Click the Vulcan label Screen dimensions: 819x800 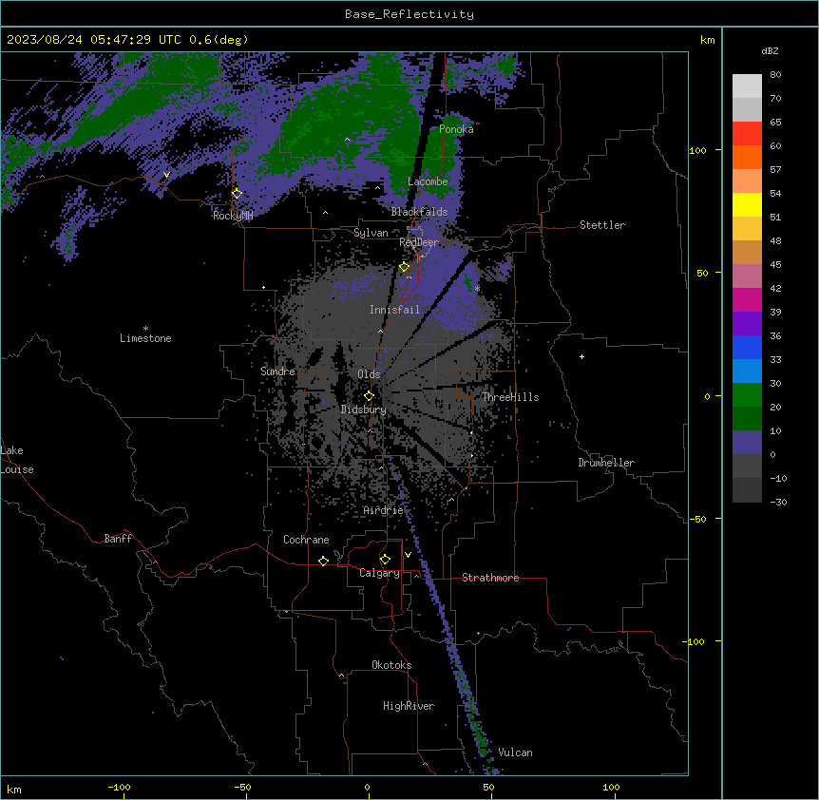tap(515, 752)
